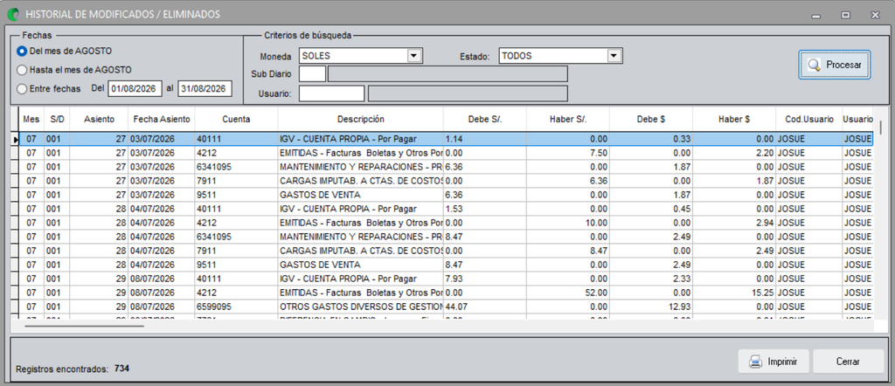Image resolution: width=895 pixels, height=386 pixels.
Task: Click the Debe $ value 12.93
Action: point(651,307)
